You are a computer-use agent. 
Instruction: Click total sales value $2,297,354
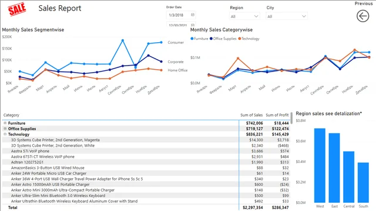click(x=253, y=207)
